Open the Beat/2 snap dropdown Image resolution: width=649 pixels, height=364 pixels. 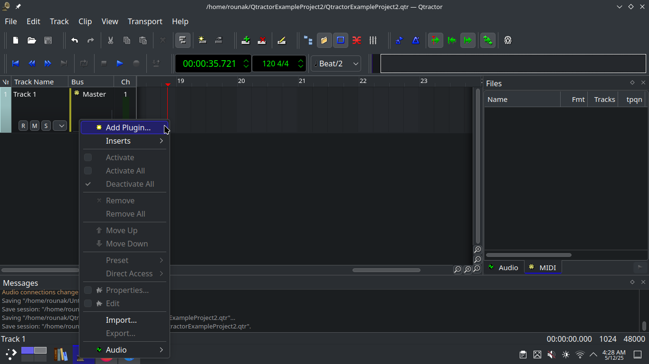point(336,64)
